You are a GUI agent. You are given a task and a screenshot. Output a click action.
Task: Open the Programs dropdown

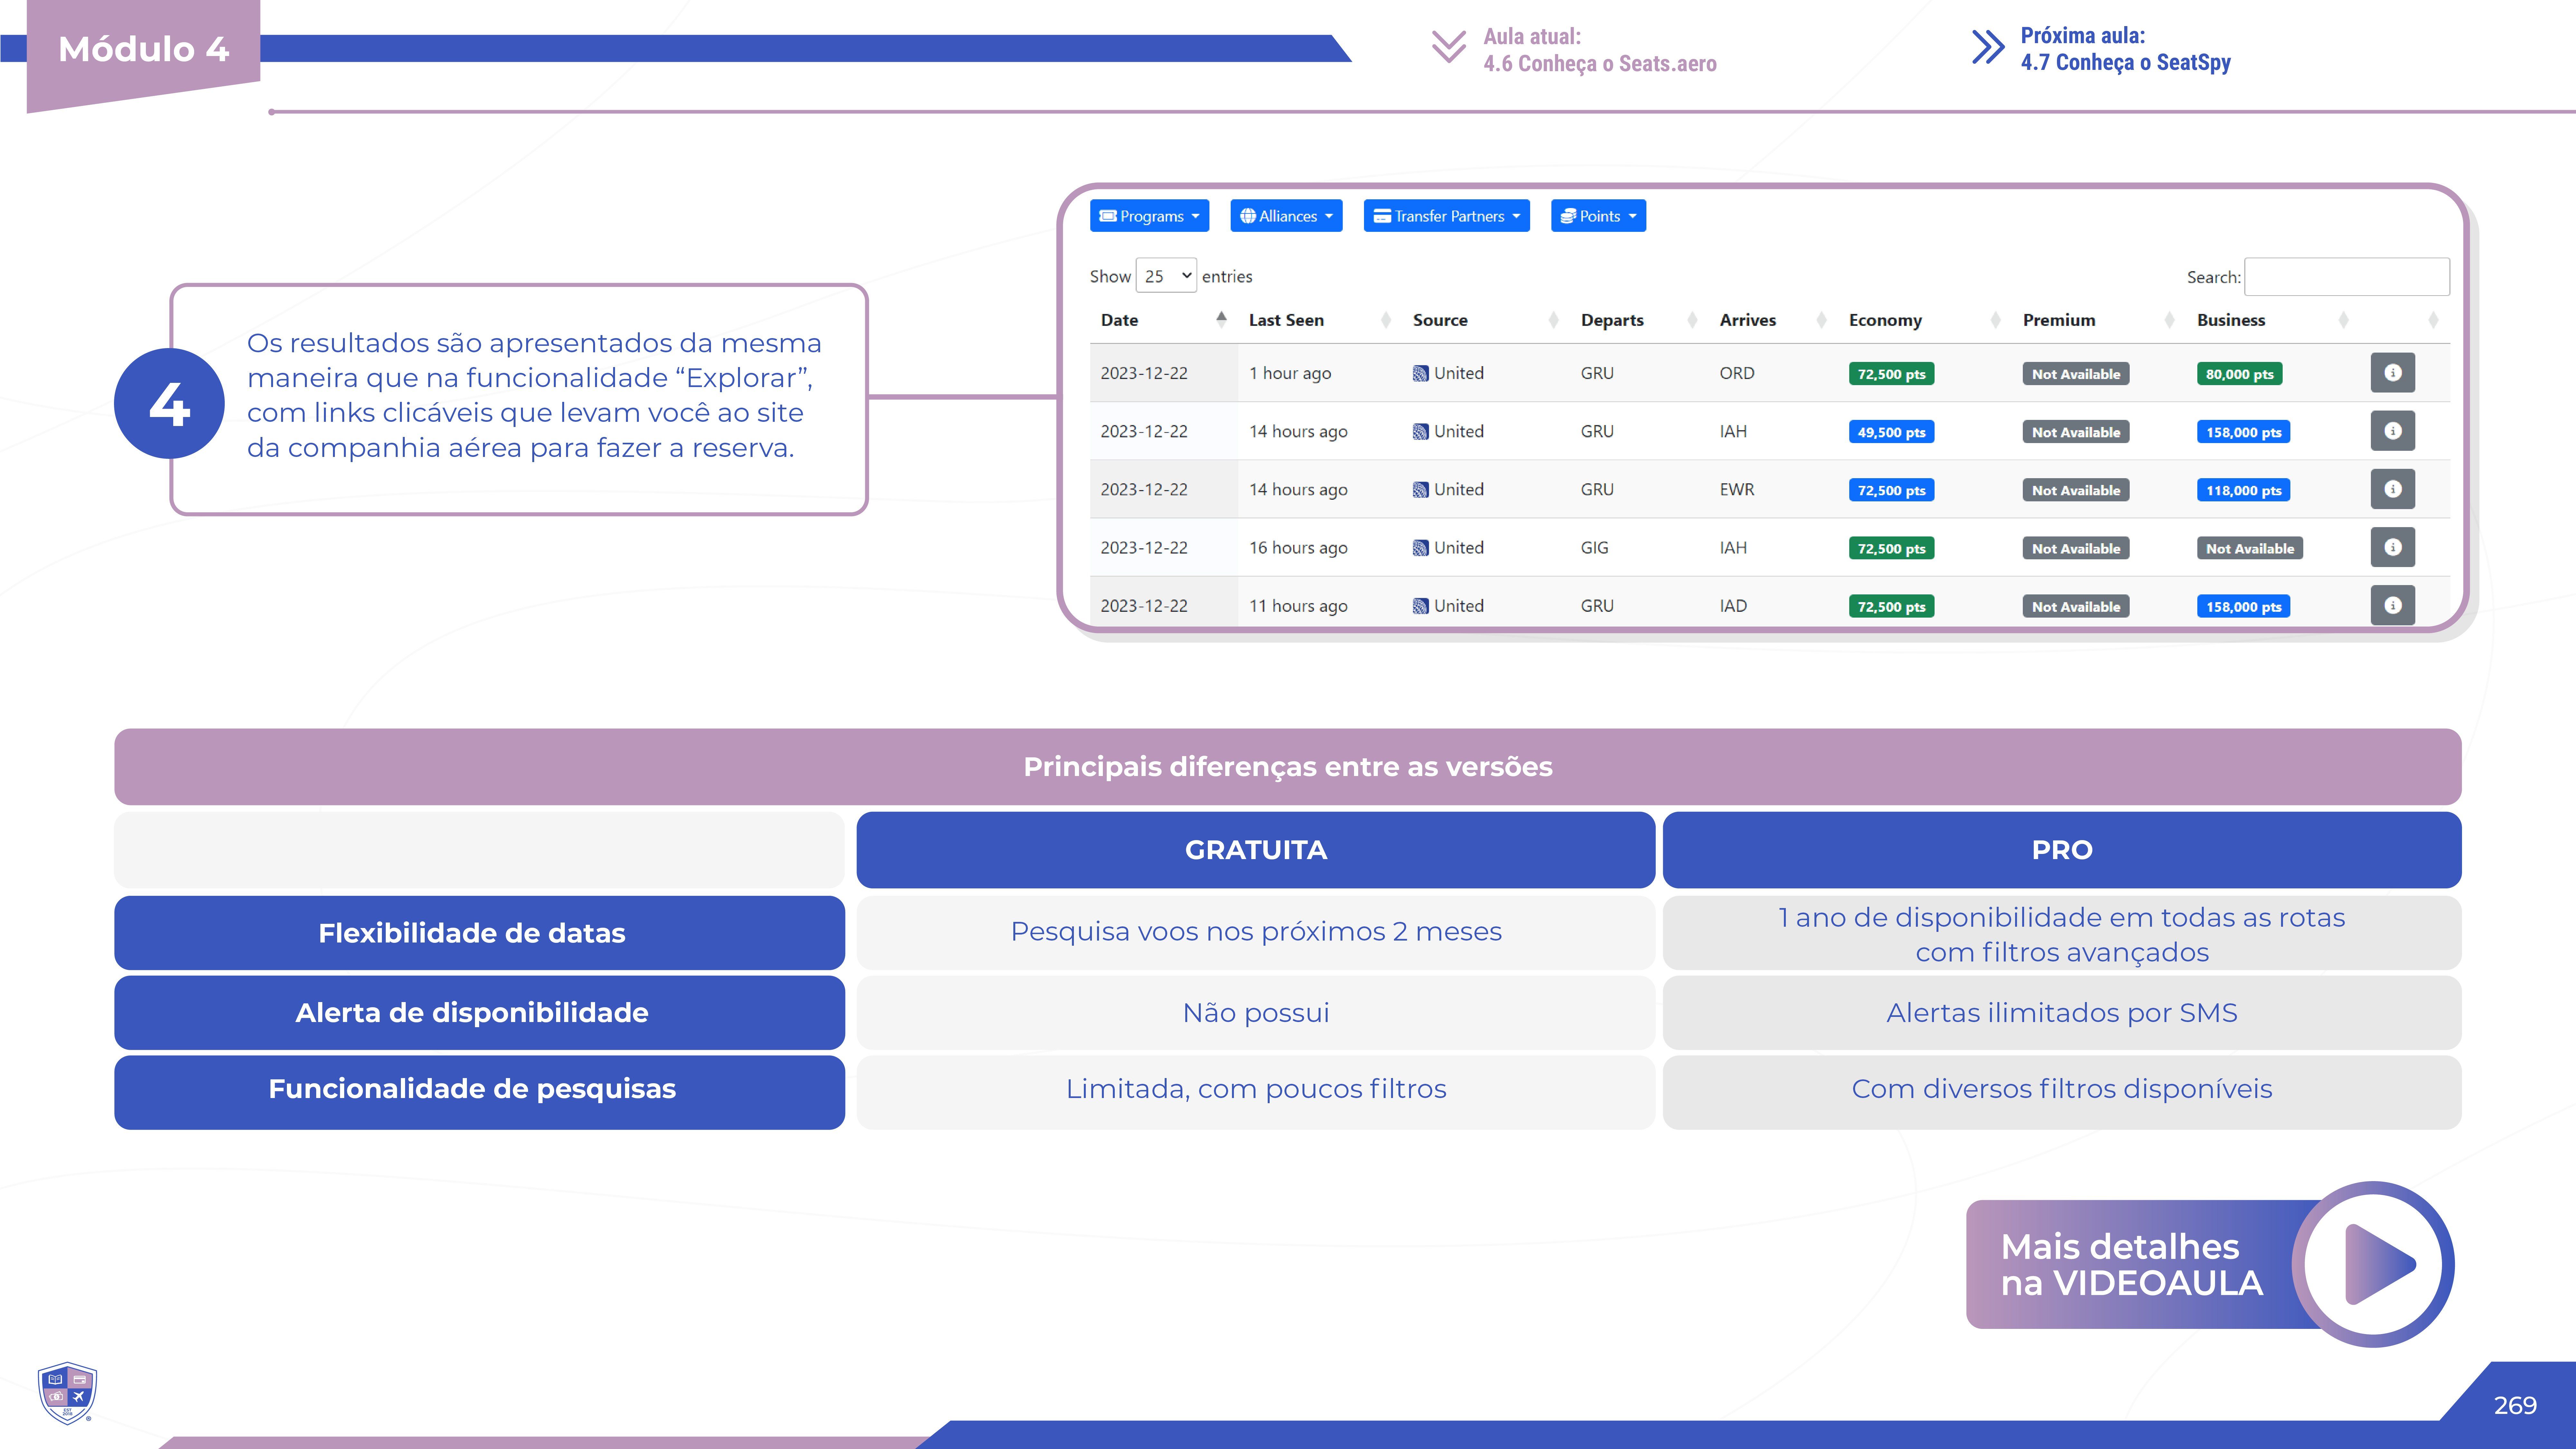pos(1149,216)
